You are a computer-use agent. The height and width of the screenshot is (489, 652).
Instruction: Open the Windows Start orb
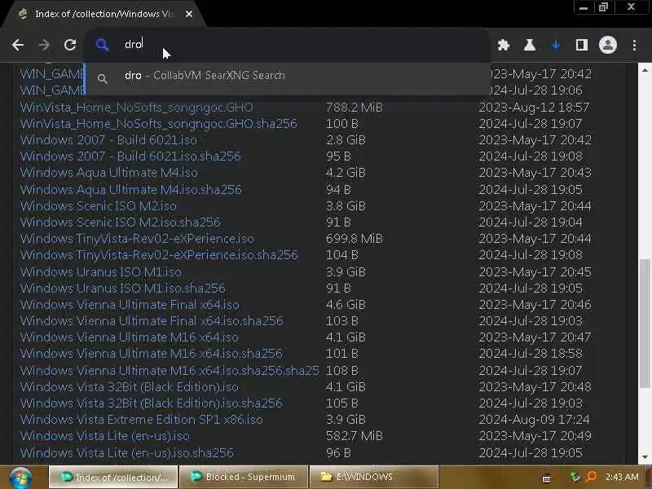(20, 477)
